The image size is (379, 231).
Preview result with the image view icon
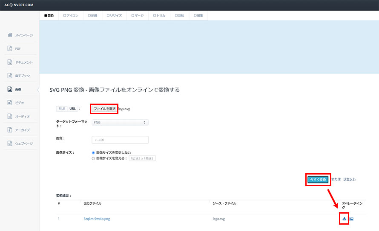(x=351, y=219)
